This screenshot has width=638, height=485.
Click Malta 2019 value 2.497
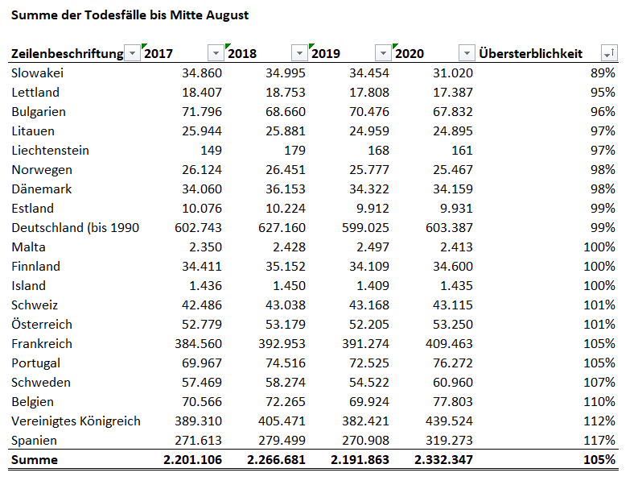tap(373, 247)
